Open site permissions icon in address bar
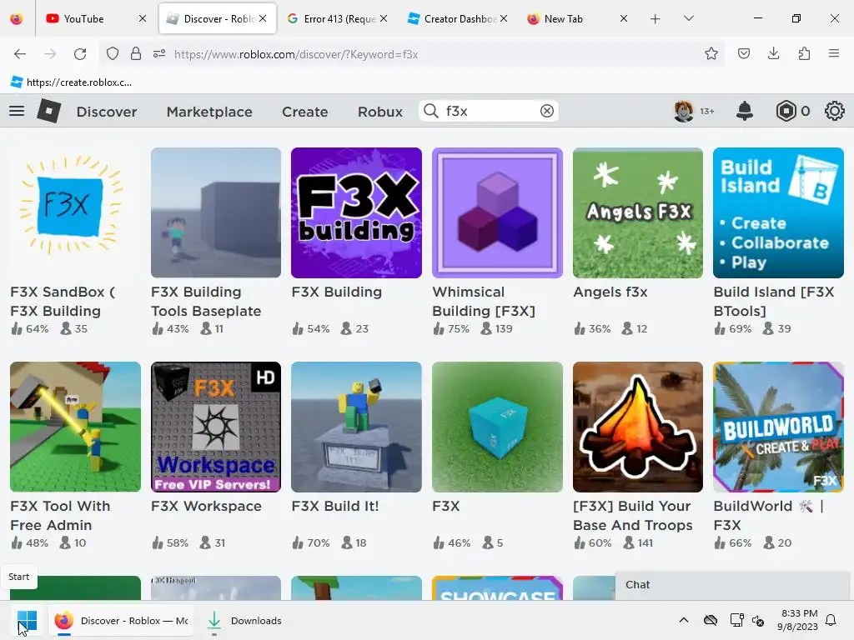 point(159,54)
